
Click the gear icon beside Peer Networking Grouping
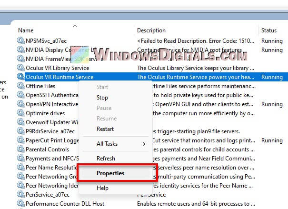coord(21,177)
